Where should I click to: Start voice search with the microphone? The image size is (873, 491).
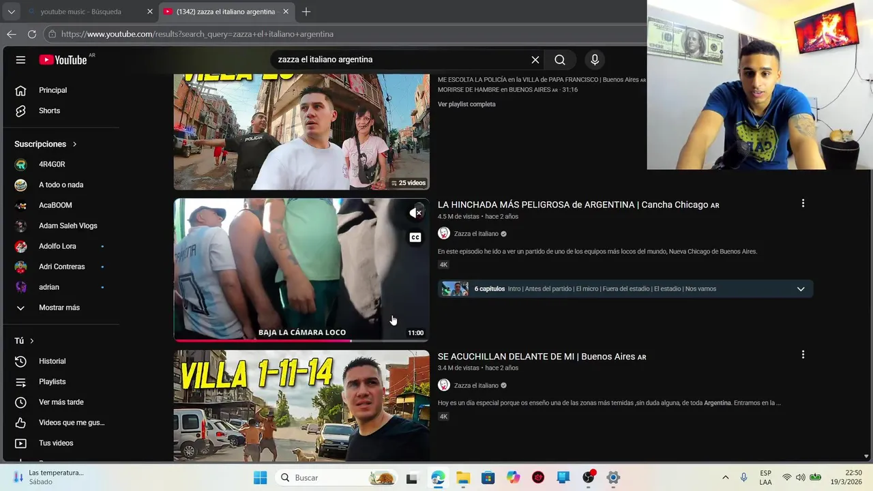[595, 60]
